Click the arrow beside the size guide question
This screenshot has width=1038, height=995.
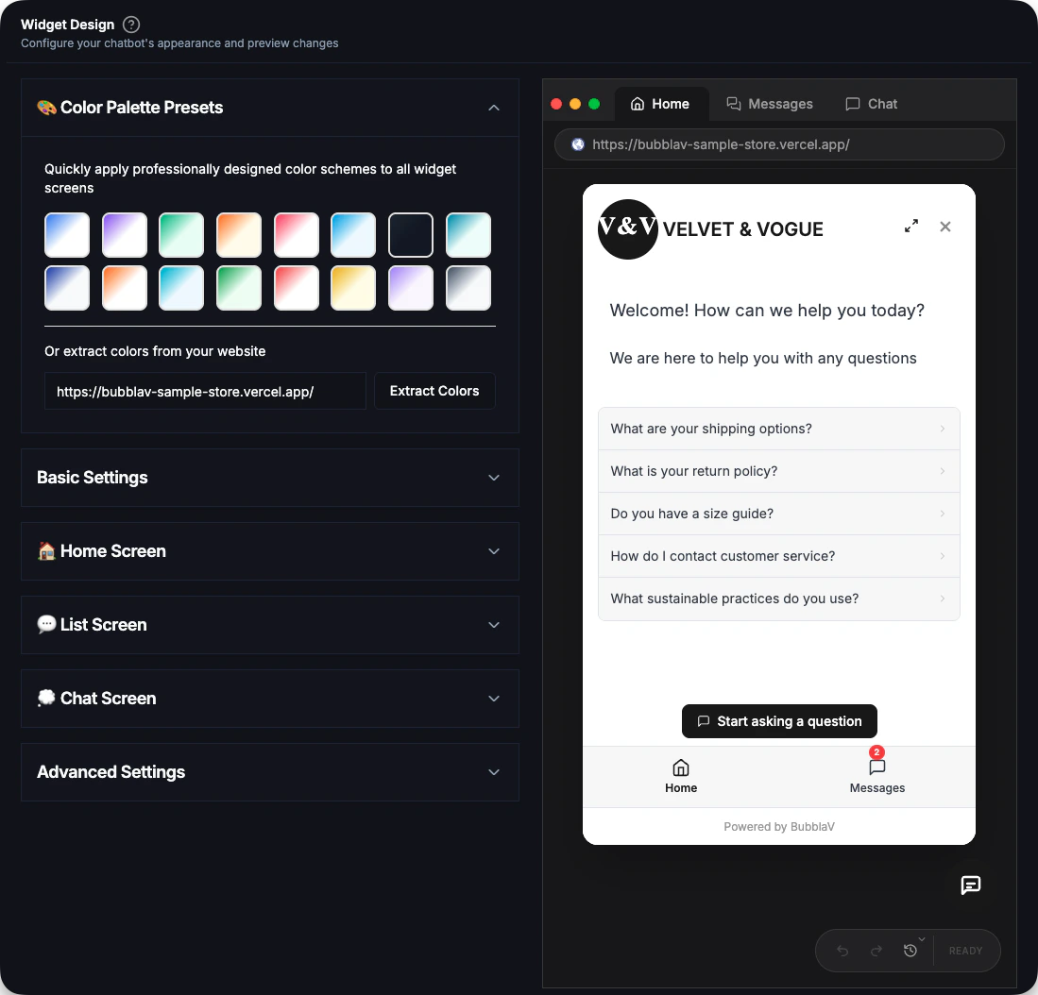coord(943,514)
